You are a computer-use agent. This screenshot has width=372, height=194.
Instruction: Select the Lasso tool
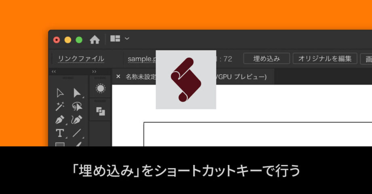coord(77,106)
